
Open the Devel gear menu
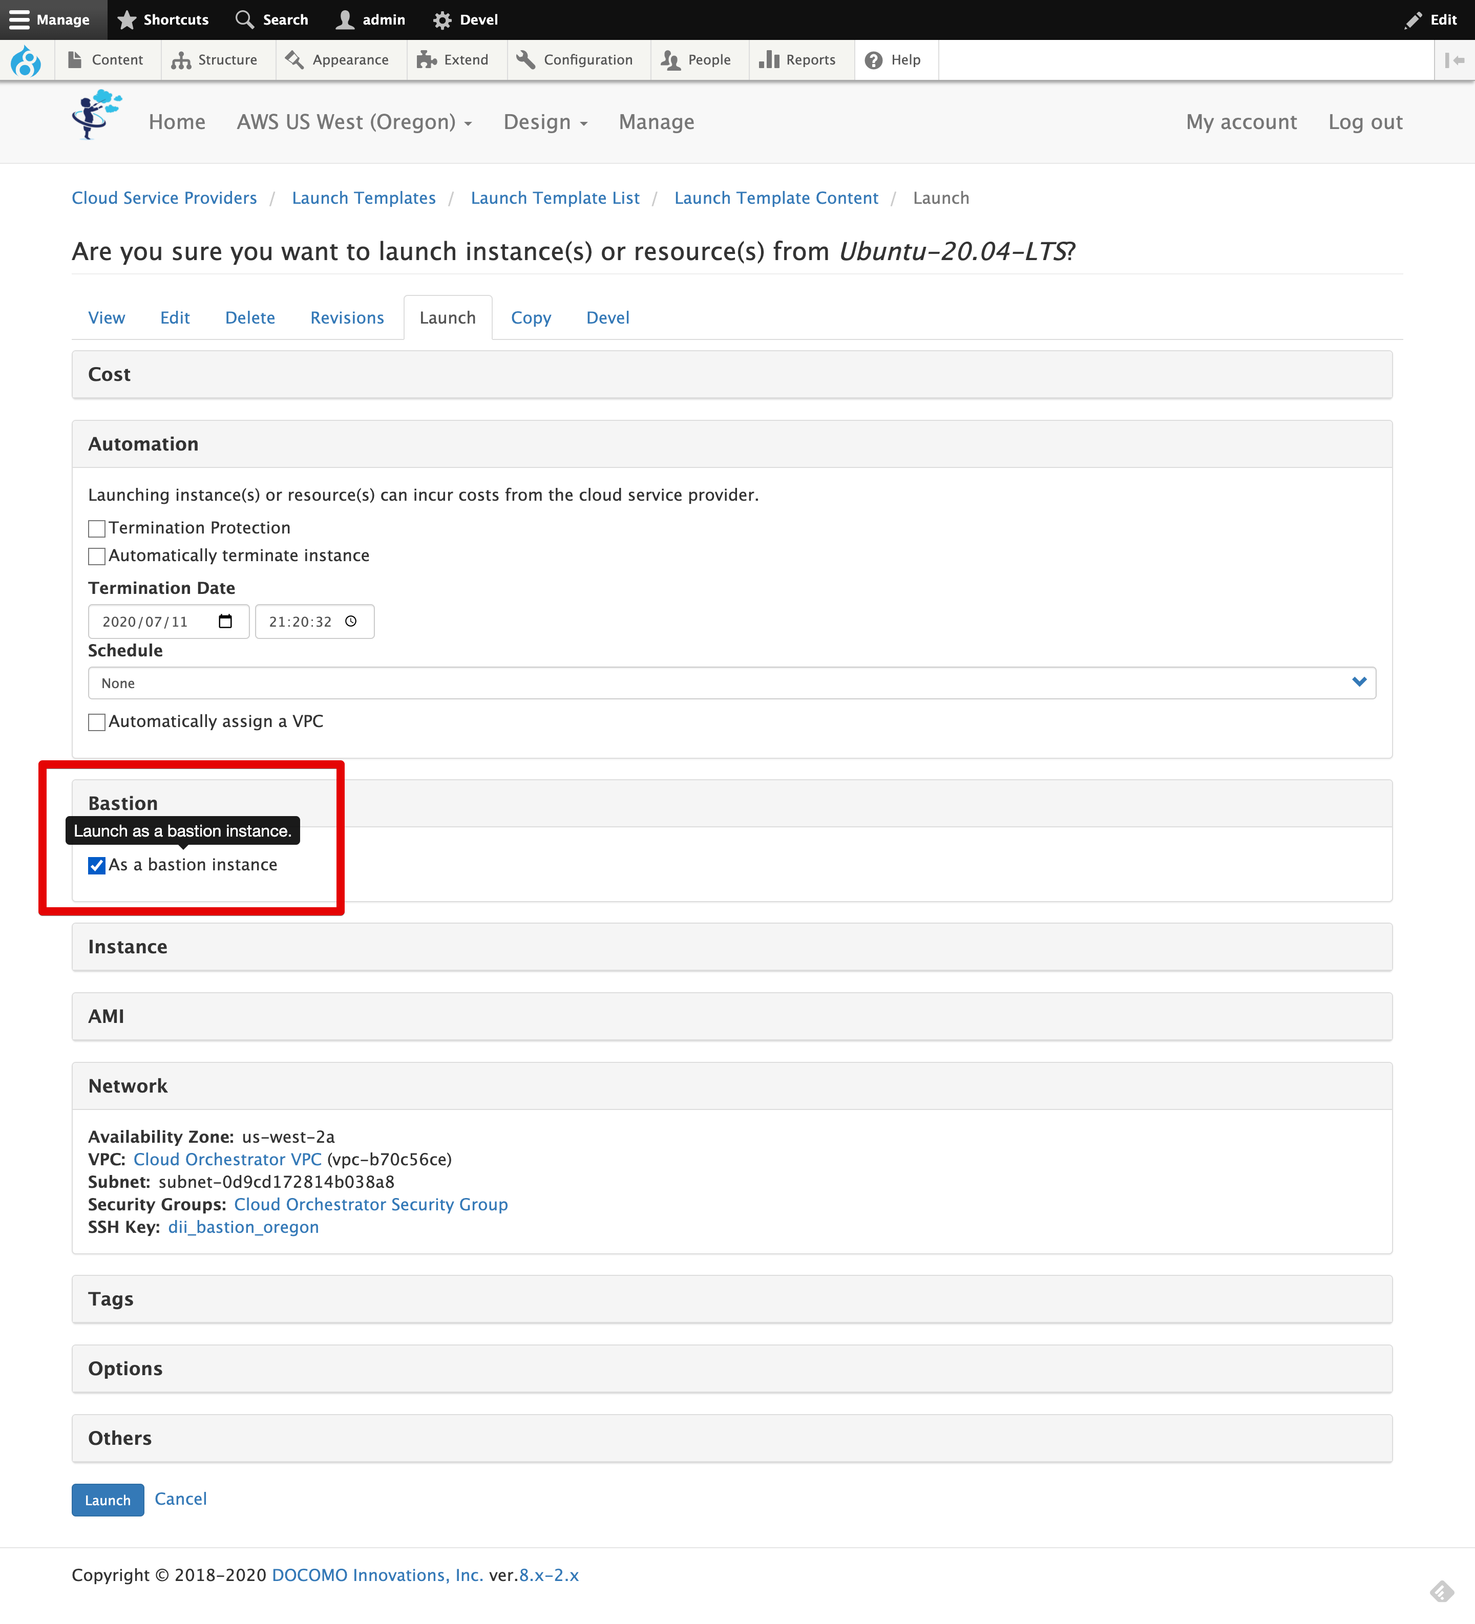(465, 19)
